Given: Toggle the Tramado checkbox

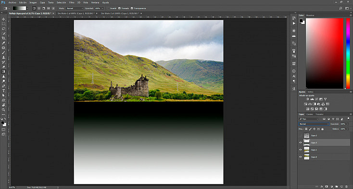Looking at the screenshot, I should [119, 8].
